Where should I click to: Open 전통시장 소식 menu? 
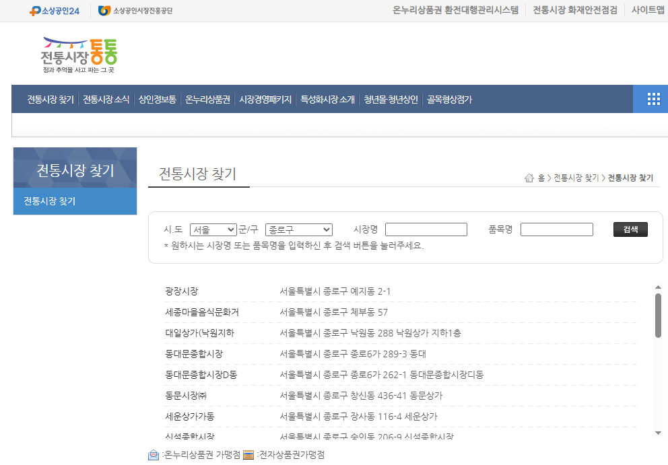tap(106, 99)
